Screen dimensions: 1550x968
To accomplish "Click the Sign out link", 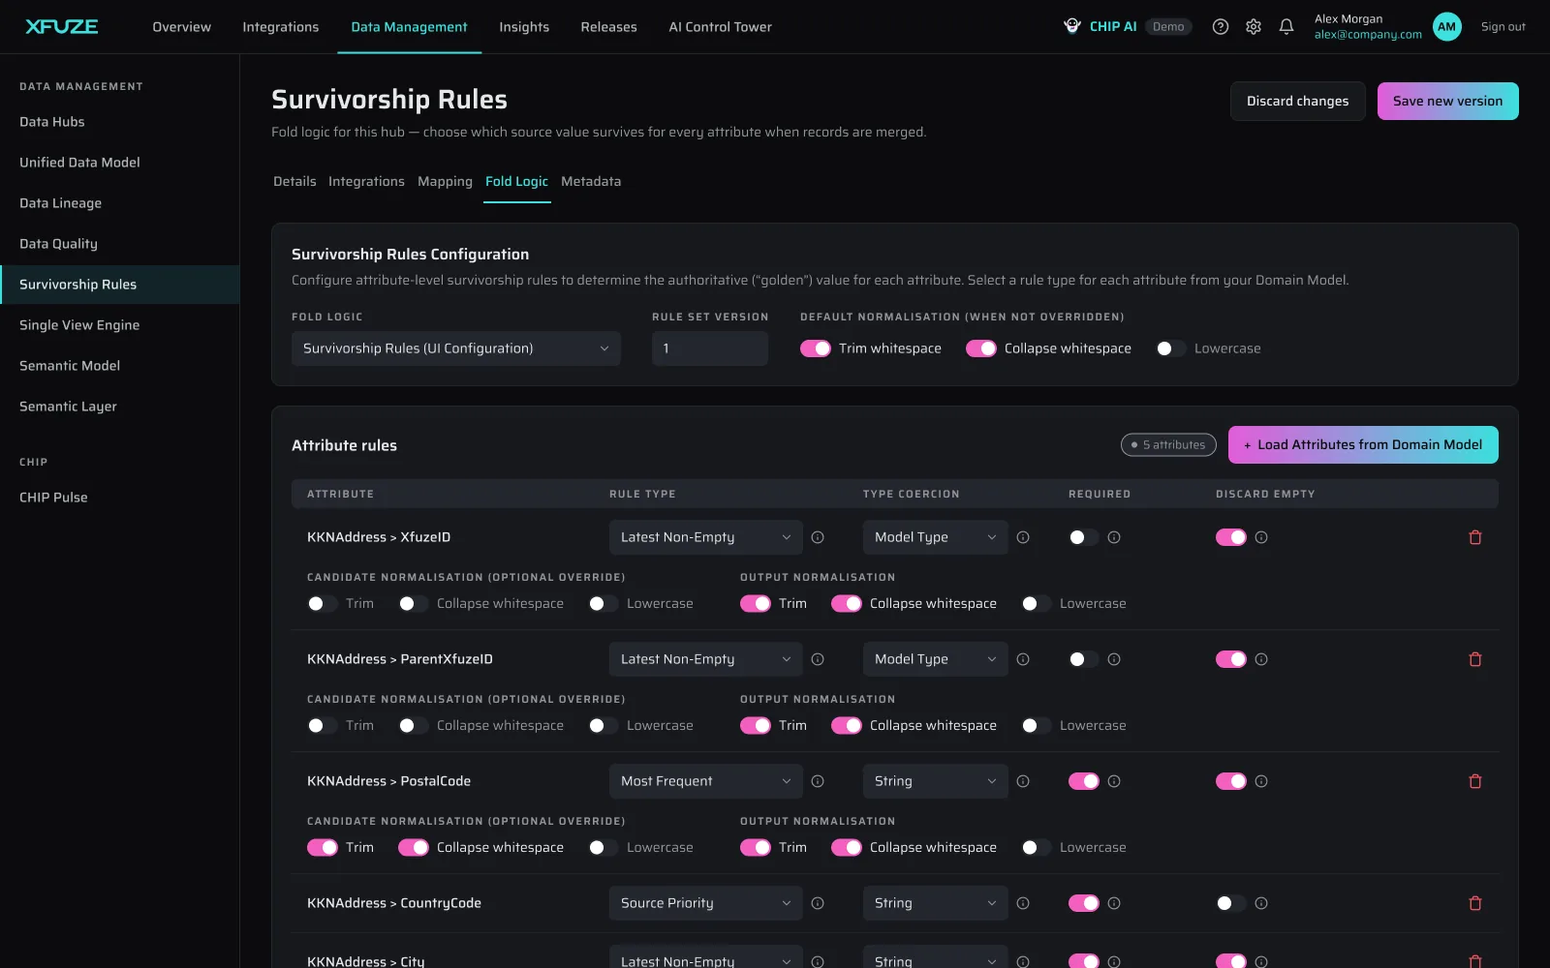I will (1503, 27).
